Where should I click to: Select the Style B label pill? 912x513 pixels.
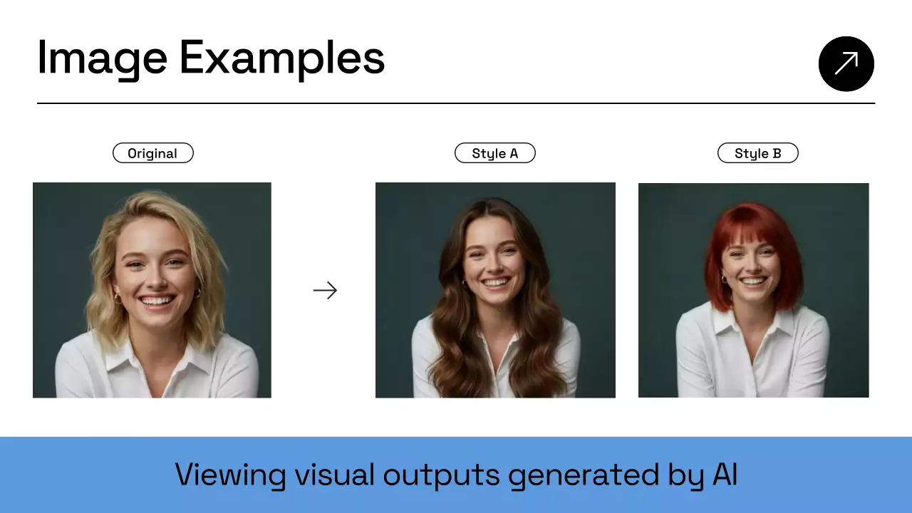(x=757, y=153)
